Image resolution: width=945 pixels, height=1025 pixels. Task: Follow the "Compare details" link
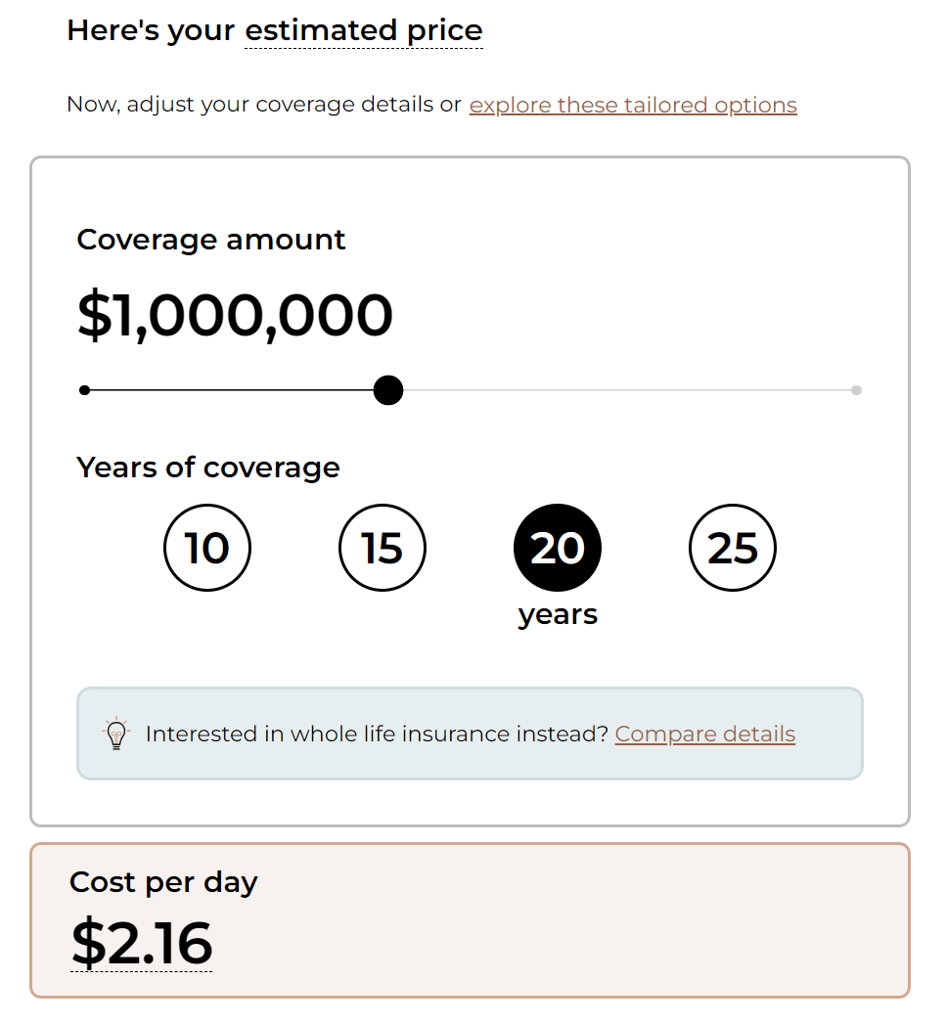coord(704,734)
